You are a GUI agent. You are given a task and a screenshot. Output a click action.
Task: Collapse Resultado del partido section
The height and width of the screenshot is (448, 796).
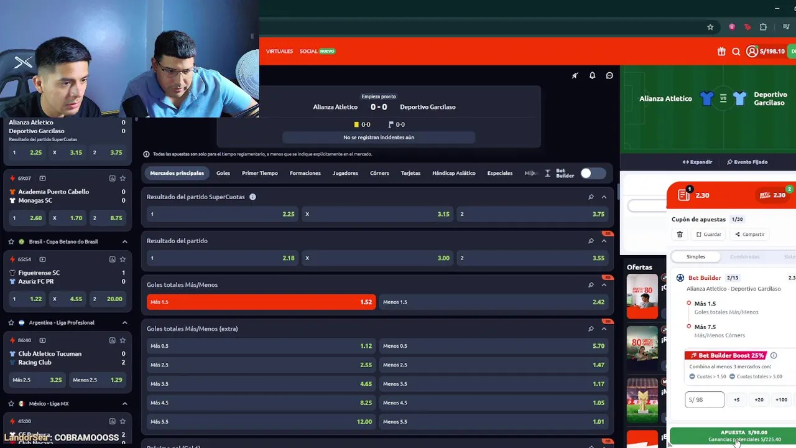point(604,241)
